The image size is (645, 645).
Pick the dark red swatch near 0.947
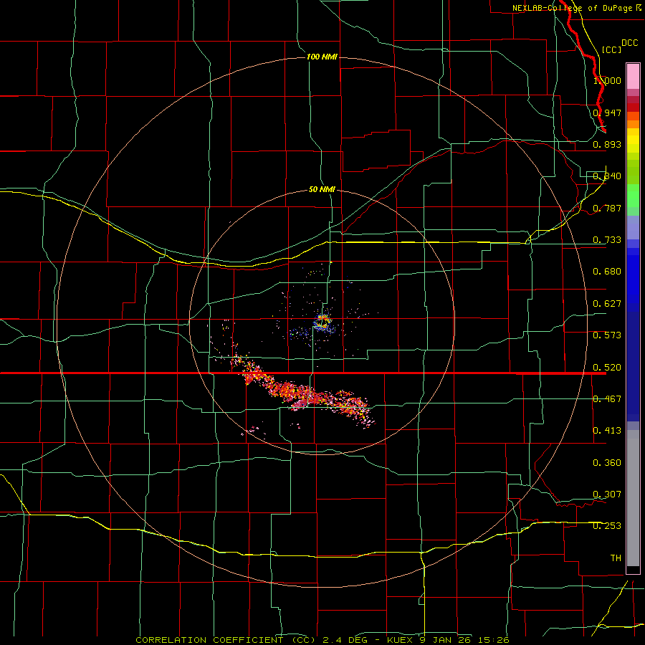pyautogui.click(x=633, y=107)
